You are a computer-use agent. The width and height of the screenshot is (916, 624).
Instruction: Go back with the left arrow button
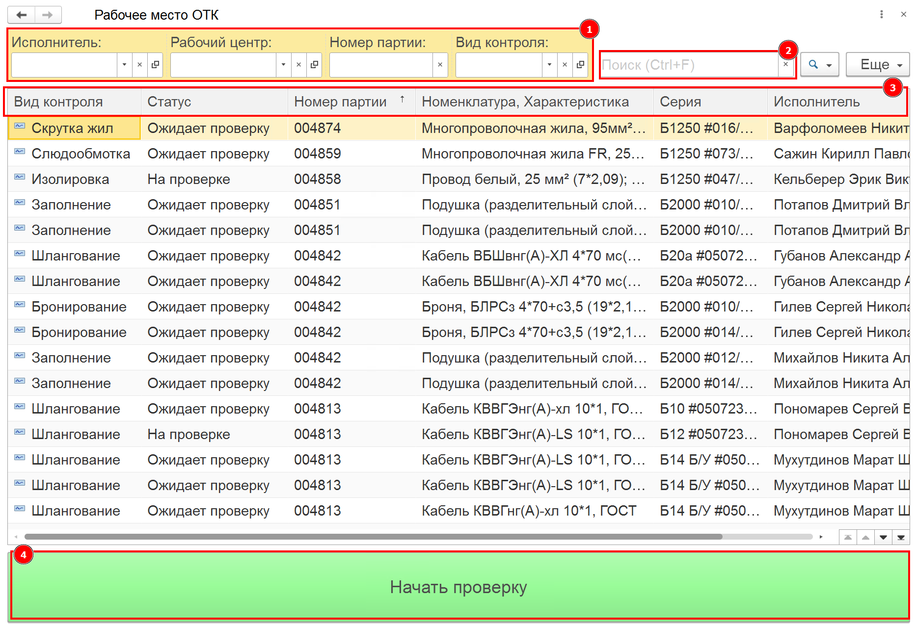tap(22, 15)
